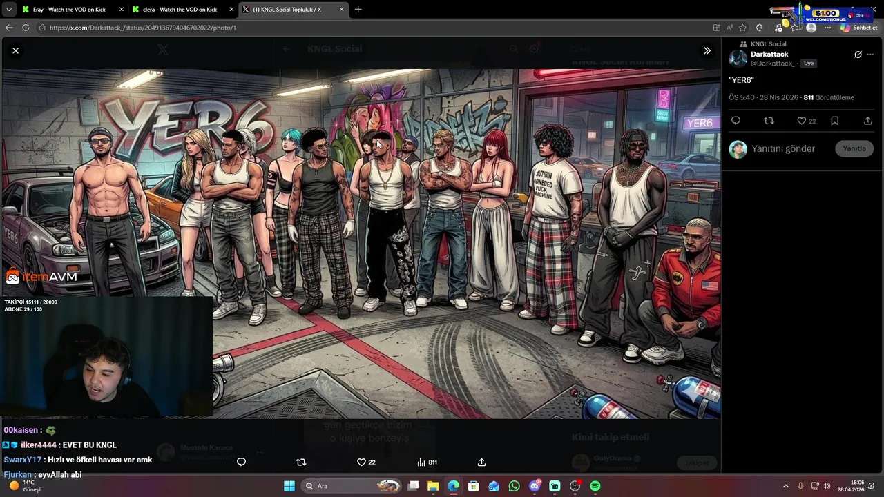Open Copilot 'Sohbet et' button
884x497 pixels.
pos(858,28)
